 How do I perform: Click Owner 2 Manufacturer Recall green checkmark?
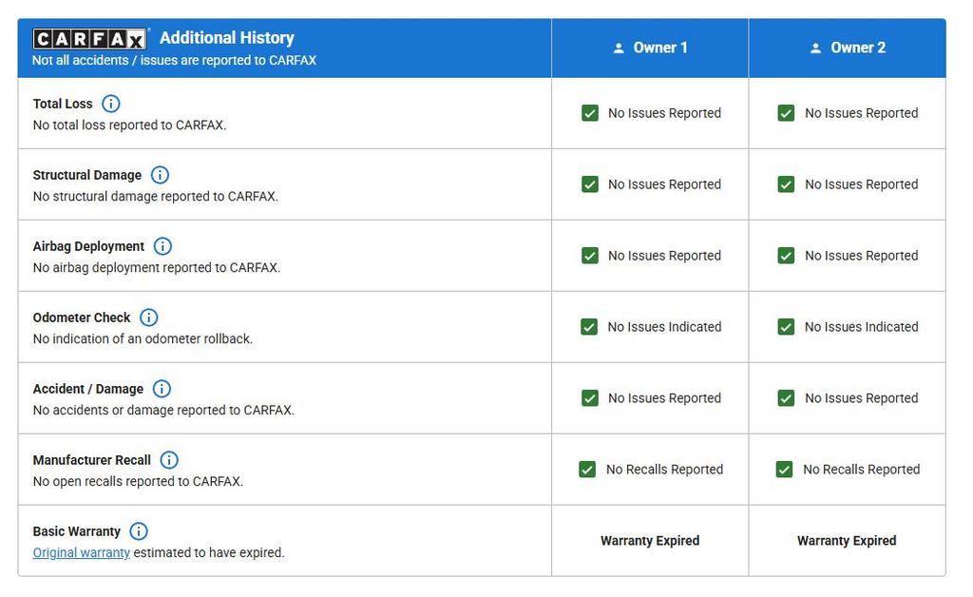tap(784, 470)
